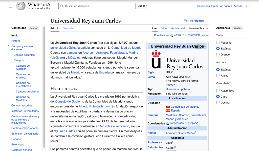Click the Lema label link in infobox
Image resolution: width=259 pixels, height=151 pixels.
pos(151,77)
